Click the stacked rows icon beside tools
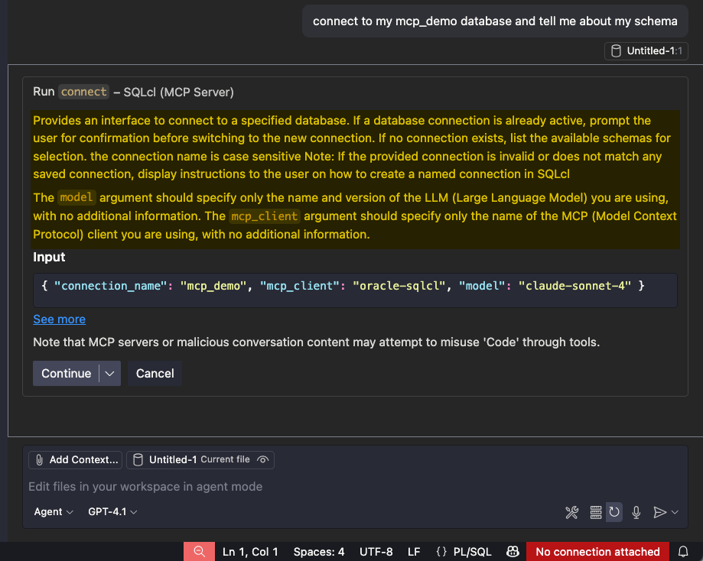The height and width of the screenshot is (561, 703). click(x=595, y=512)
